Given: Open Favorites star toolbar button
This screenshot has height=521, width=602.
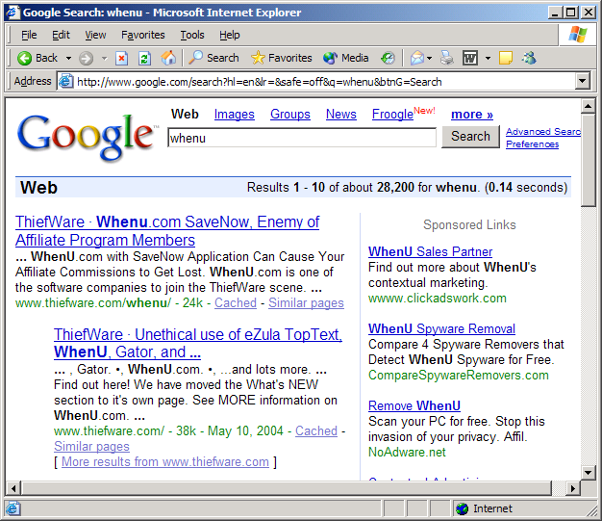Looking at the screenshot, I should (x=282, y=58).
